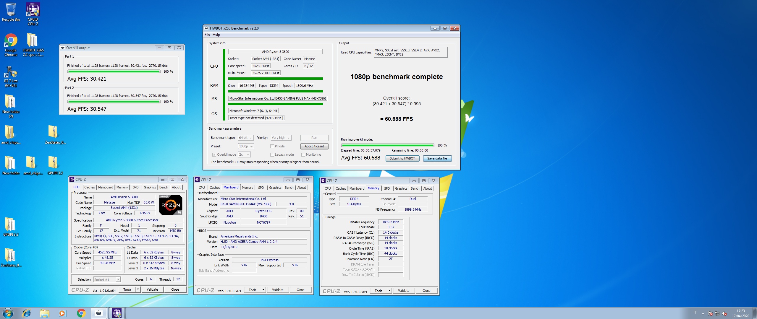Select amd_chips zip archive in bottom row
Image resolution: width=757 pixels, height=319 pixels.
pos(33,165)
